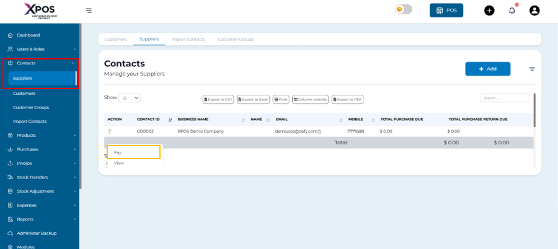
Task: Click the action dots for XPOS Demo Company
Action: pyautogui.click(x=110, y=131)
